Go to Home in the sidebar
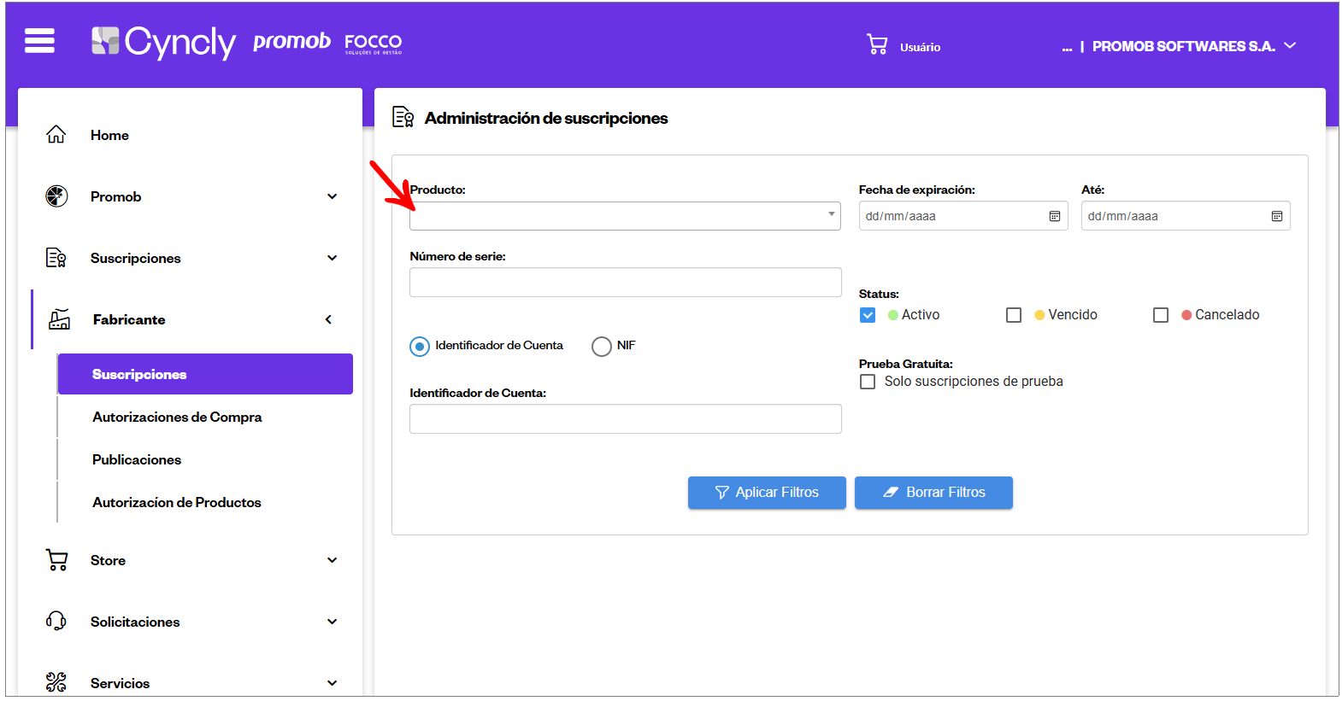Viewport: 1342px width, 701px height. pyautogui.click(x=109, y=135)
